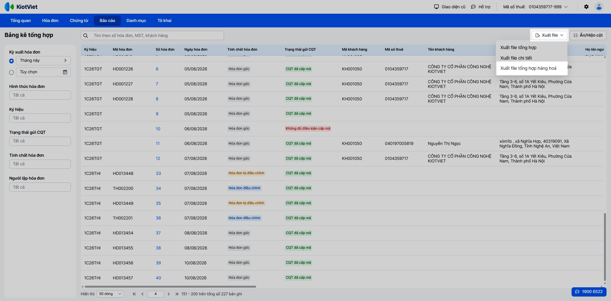Call the 1900 6522 support button

click(x=589, y=292)
